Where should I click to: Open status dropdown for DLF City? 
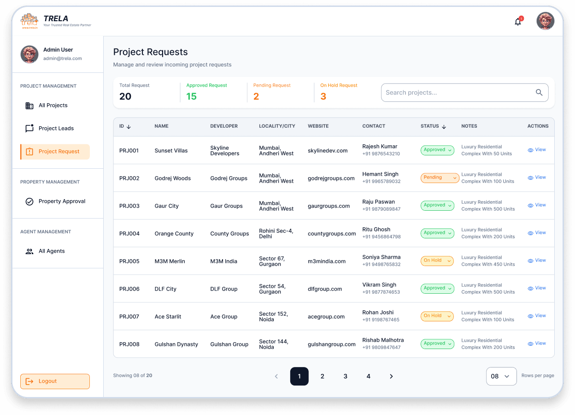click(437, 288)
